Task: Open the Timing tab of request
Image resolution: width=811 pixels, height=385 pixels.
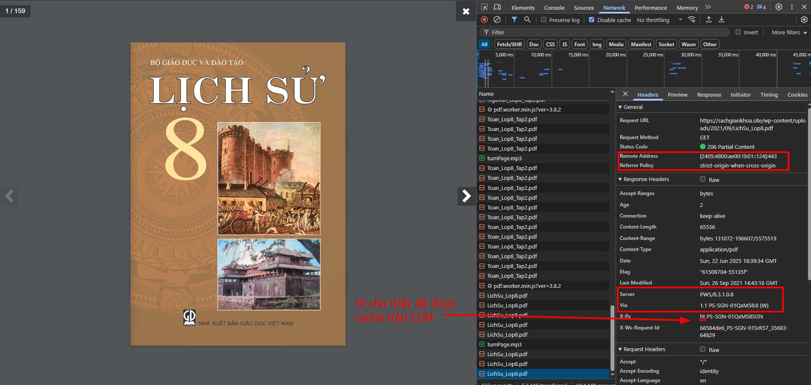Action: (x=769, y=95)
